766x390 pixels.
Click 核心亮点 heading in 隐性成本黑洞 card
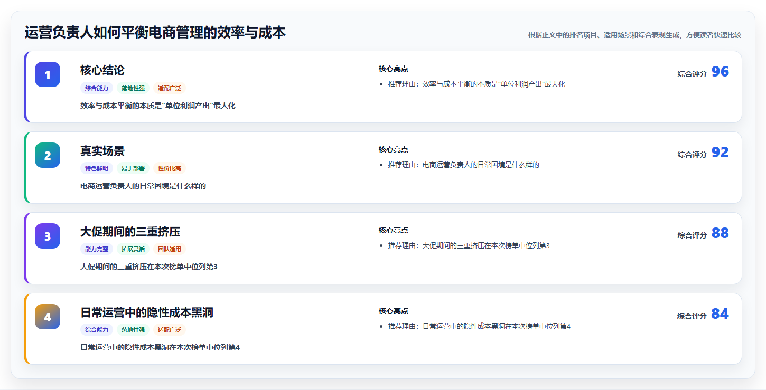393,311
